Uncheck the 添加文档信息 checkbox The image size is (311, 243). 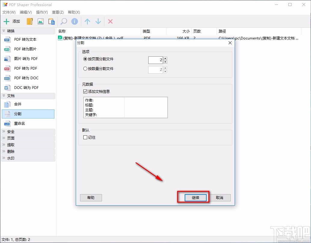click(85, 91)
